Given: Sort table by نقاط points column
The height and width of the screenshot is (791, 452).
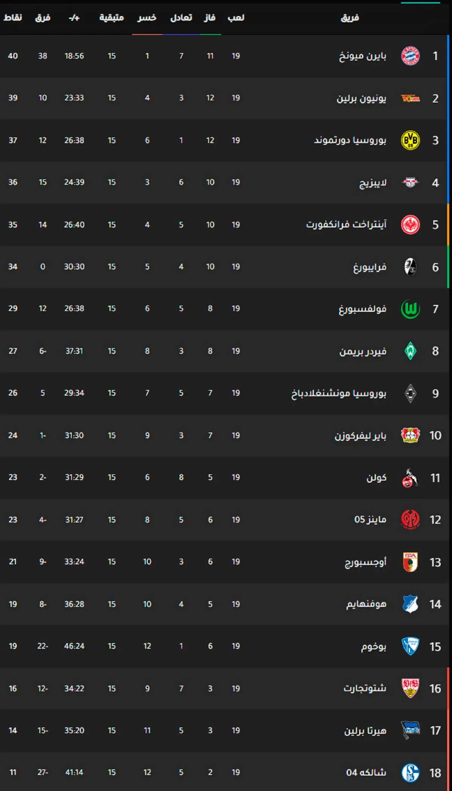Looking at the screenshot, I should click(13, 17).
